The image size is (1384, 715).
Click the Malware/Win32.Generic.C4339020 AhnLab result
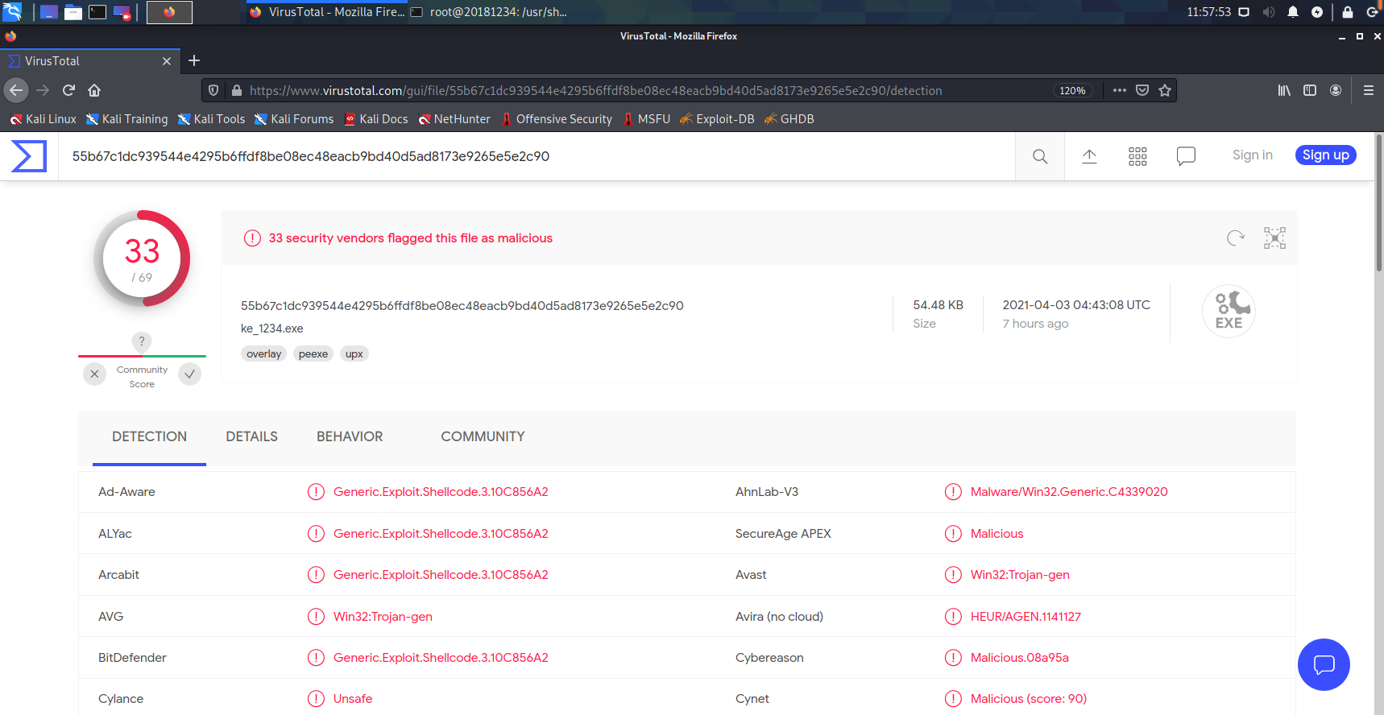pyautogui.click(x=1069, y=492)
